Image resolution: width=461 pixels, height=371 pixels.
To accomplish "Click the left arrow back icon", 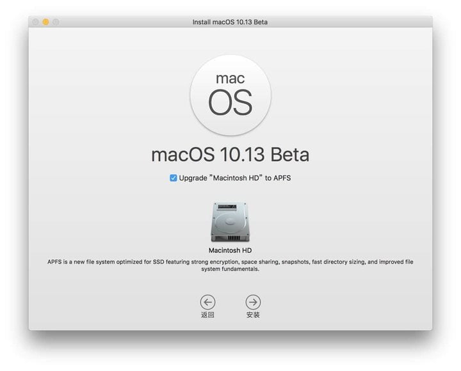I will pos(207,302).
